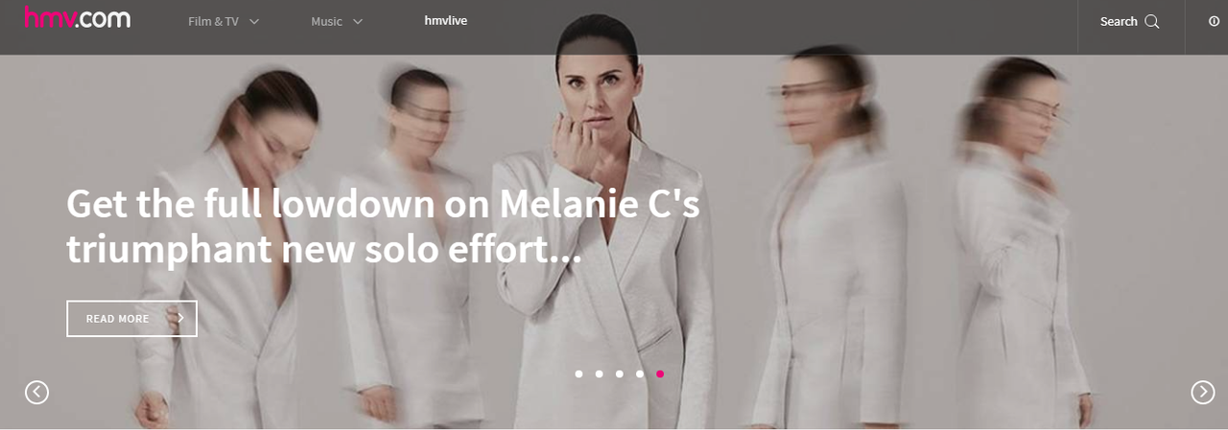Image resolution: width=1228 pixels, height=430 pixels.
Task: Go to hmvlive in navigation
Action: pos(446,21)
